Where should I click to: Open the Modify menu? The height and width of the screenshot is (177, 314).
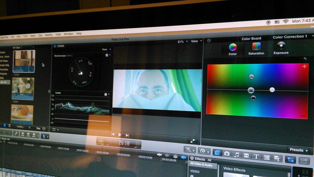click(49, 35)
